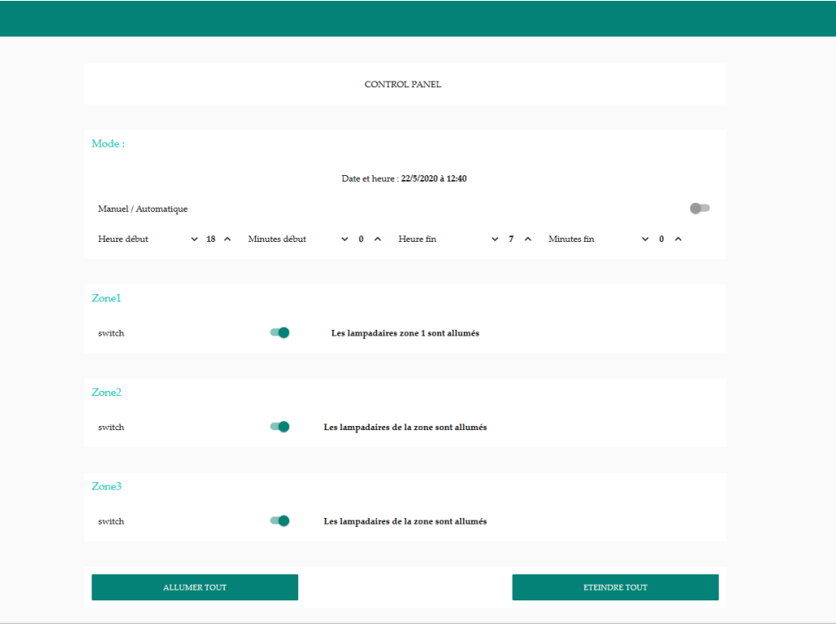836x624 pixels.
Task: Click the Minutes fin down chevron
Action: (x=645, y=239)
